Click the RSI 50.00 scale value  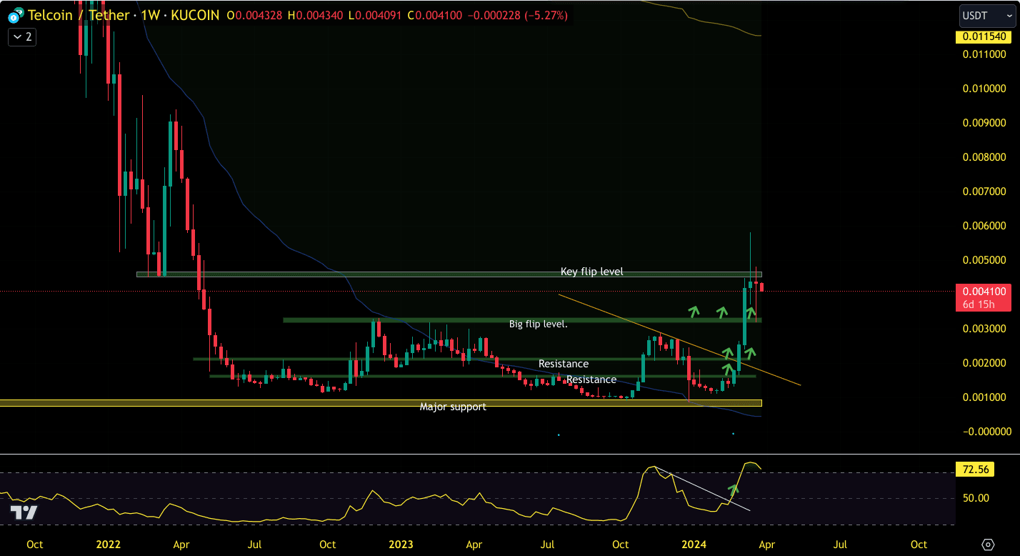pos(976,498)
